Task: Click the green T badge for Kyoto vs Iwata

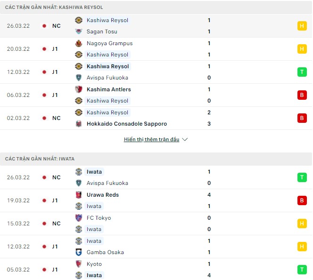Action: pos(302,270)
